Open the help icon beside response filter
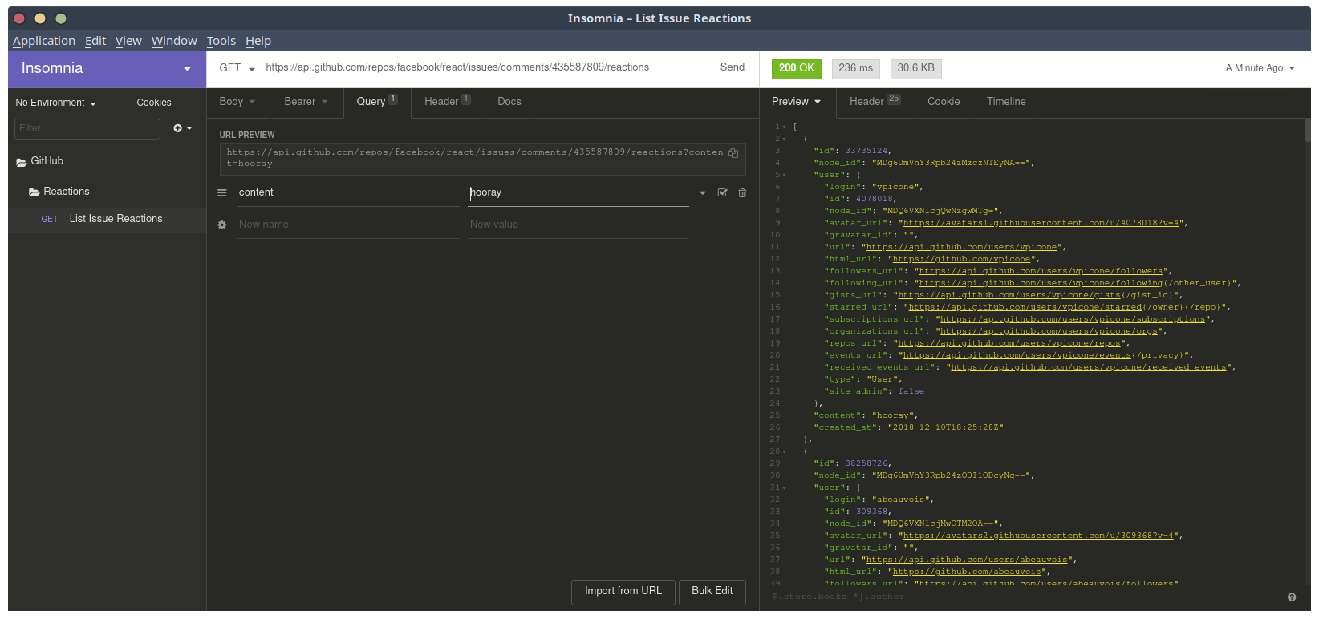 coord(1292,597)
